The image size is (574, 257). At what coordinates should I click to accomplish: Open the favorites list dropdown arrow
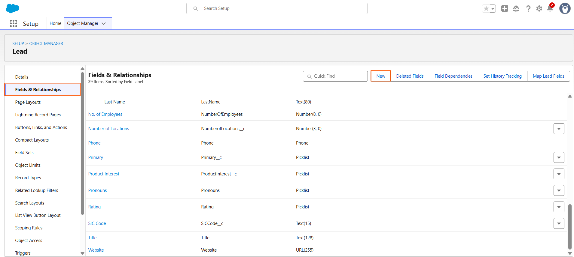point(493,8)
